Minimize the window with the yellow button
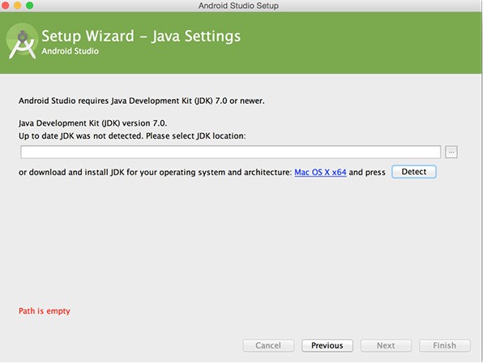Image resolution: width=483 pixels, height=364 pixels. 18,6
